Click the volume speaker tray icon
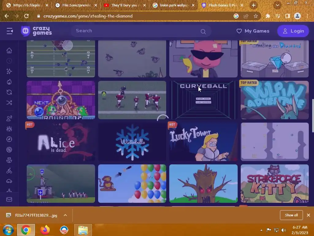This screenshot has height=236, width=314. [284, 230]
